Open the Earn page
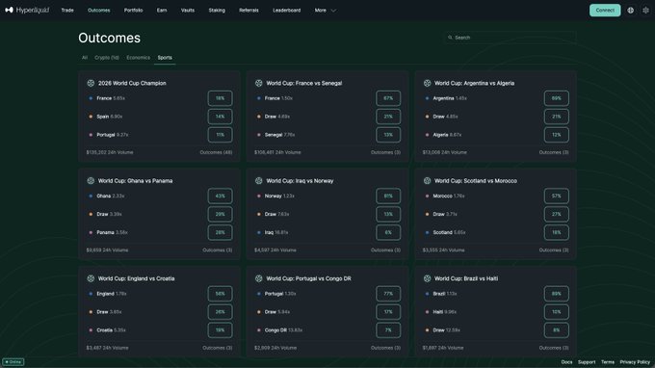Screen dimensions: 655x368 pos(162,10)
